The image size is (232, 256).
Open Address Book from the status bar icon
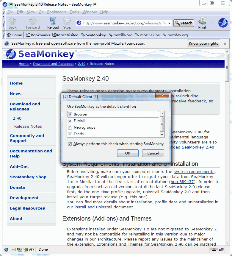[x=26, y=249]
